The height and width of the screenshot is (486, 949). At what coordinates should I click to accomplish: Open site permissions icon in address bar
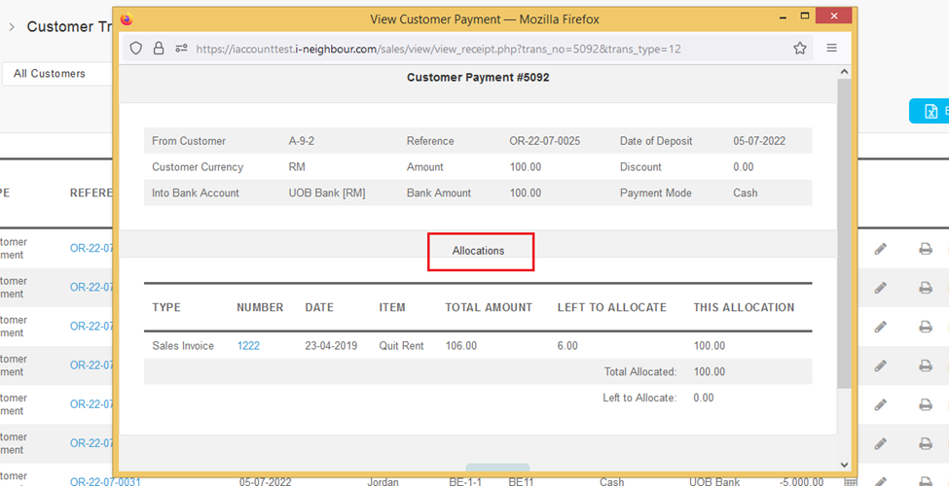pyautogui.click(x=181, y=49)
